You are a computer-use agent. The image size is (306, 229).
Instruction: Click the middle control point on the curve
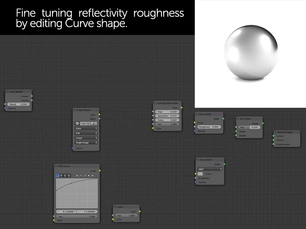(x=72, y=183)
